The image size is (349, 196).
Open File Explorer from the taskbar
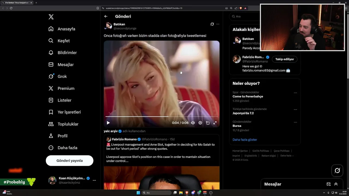click(181, 193)
